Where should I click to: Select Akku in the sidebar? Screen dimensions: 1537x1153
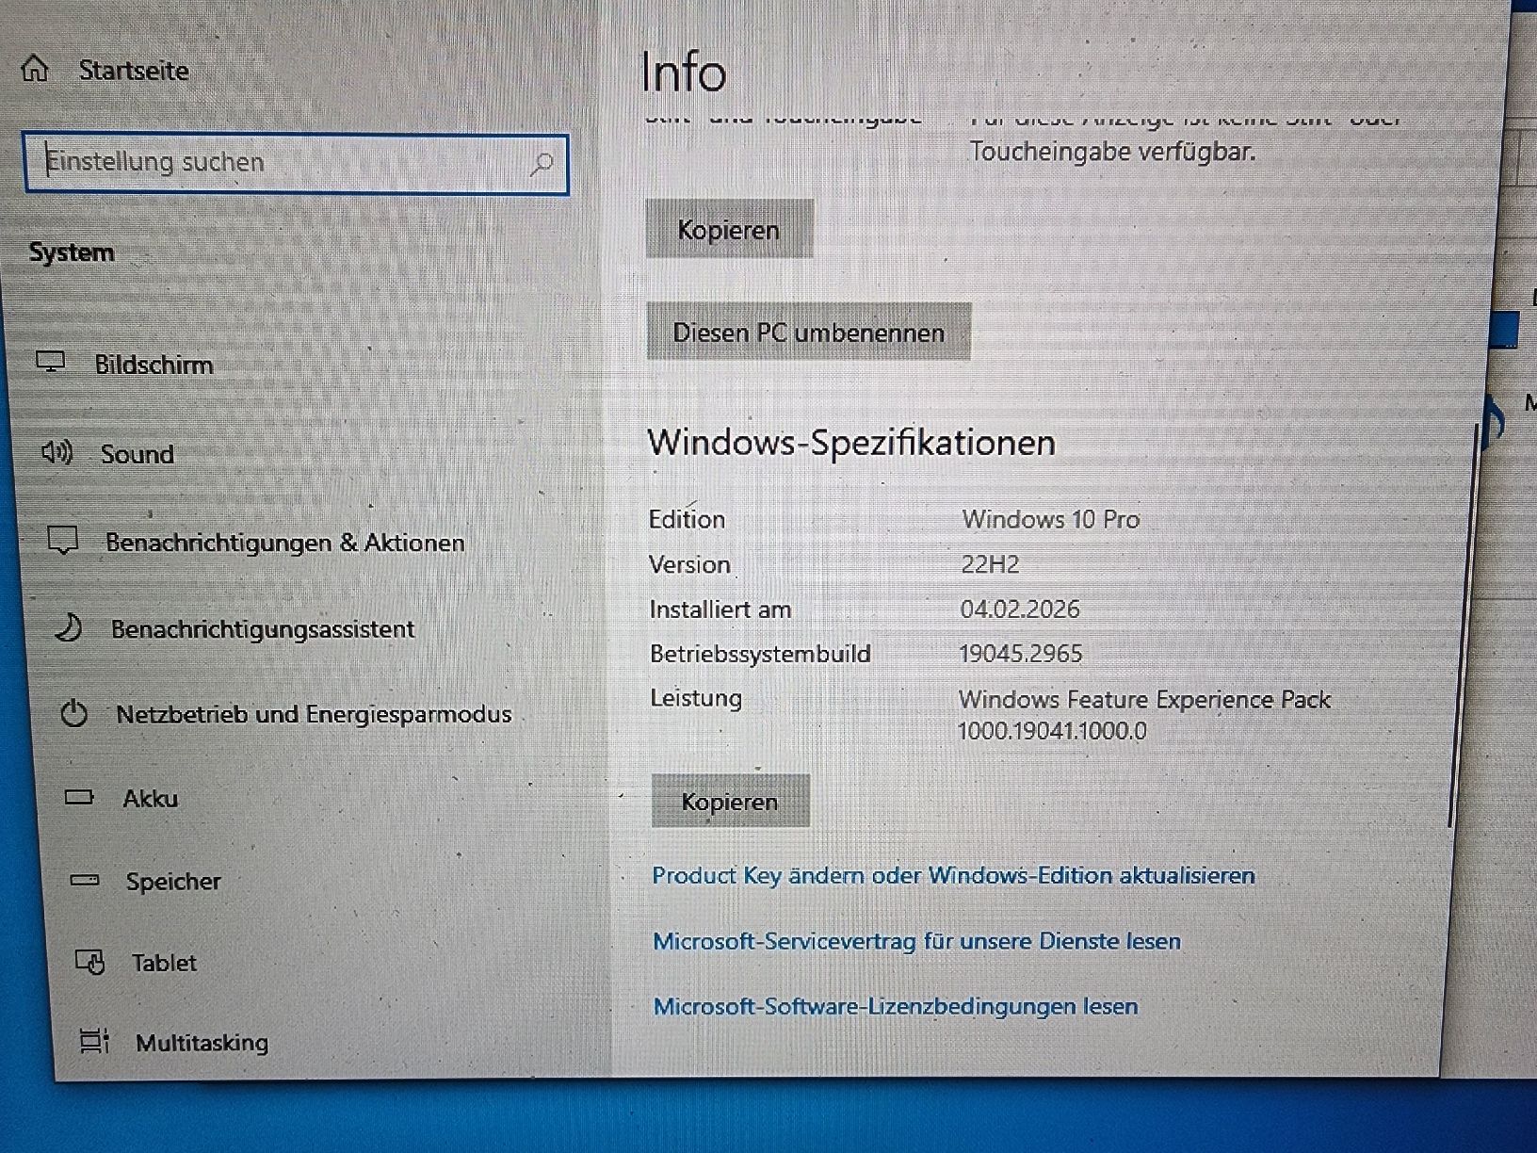[150, 799]
